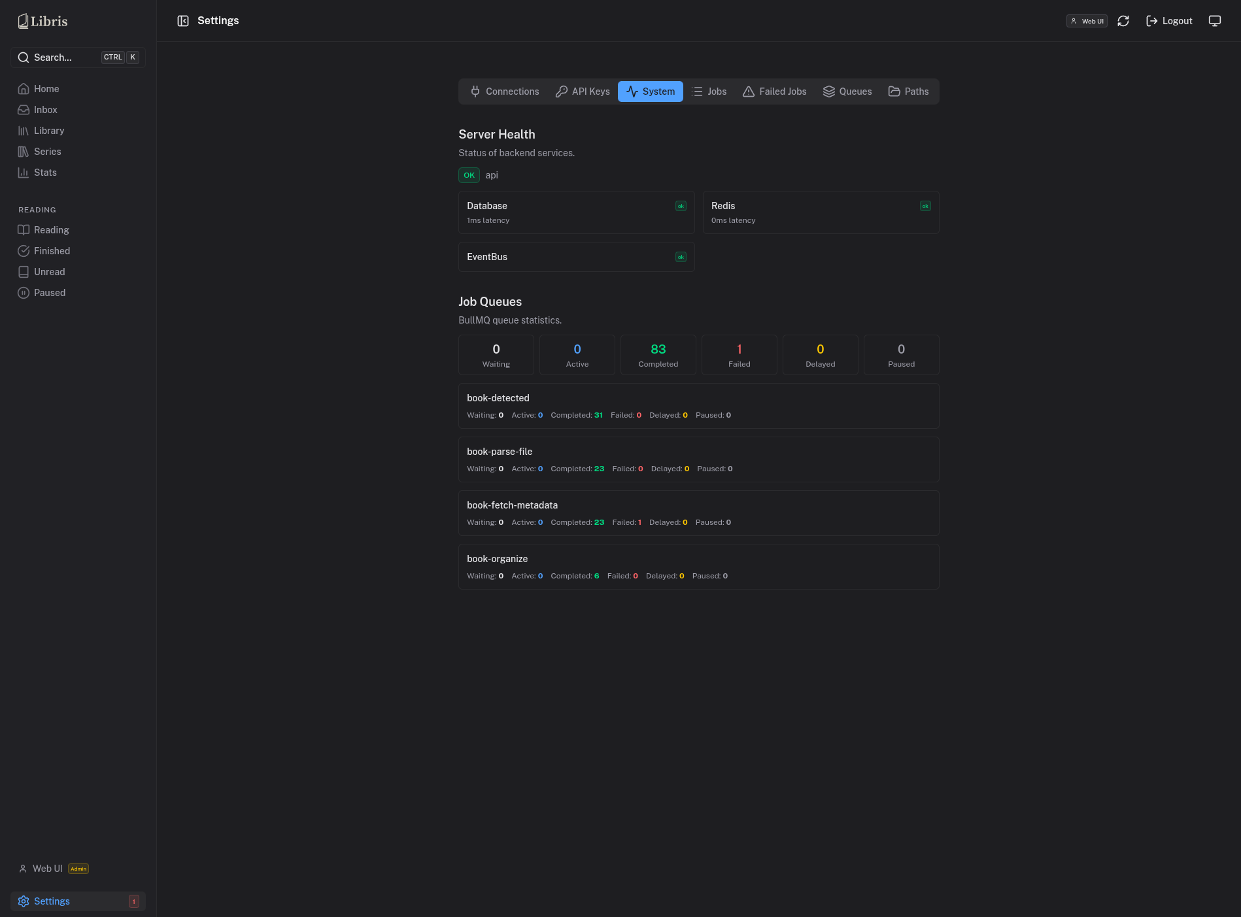Collapse the sidebar panel

pyautogui.click(x=183, y=21)
